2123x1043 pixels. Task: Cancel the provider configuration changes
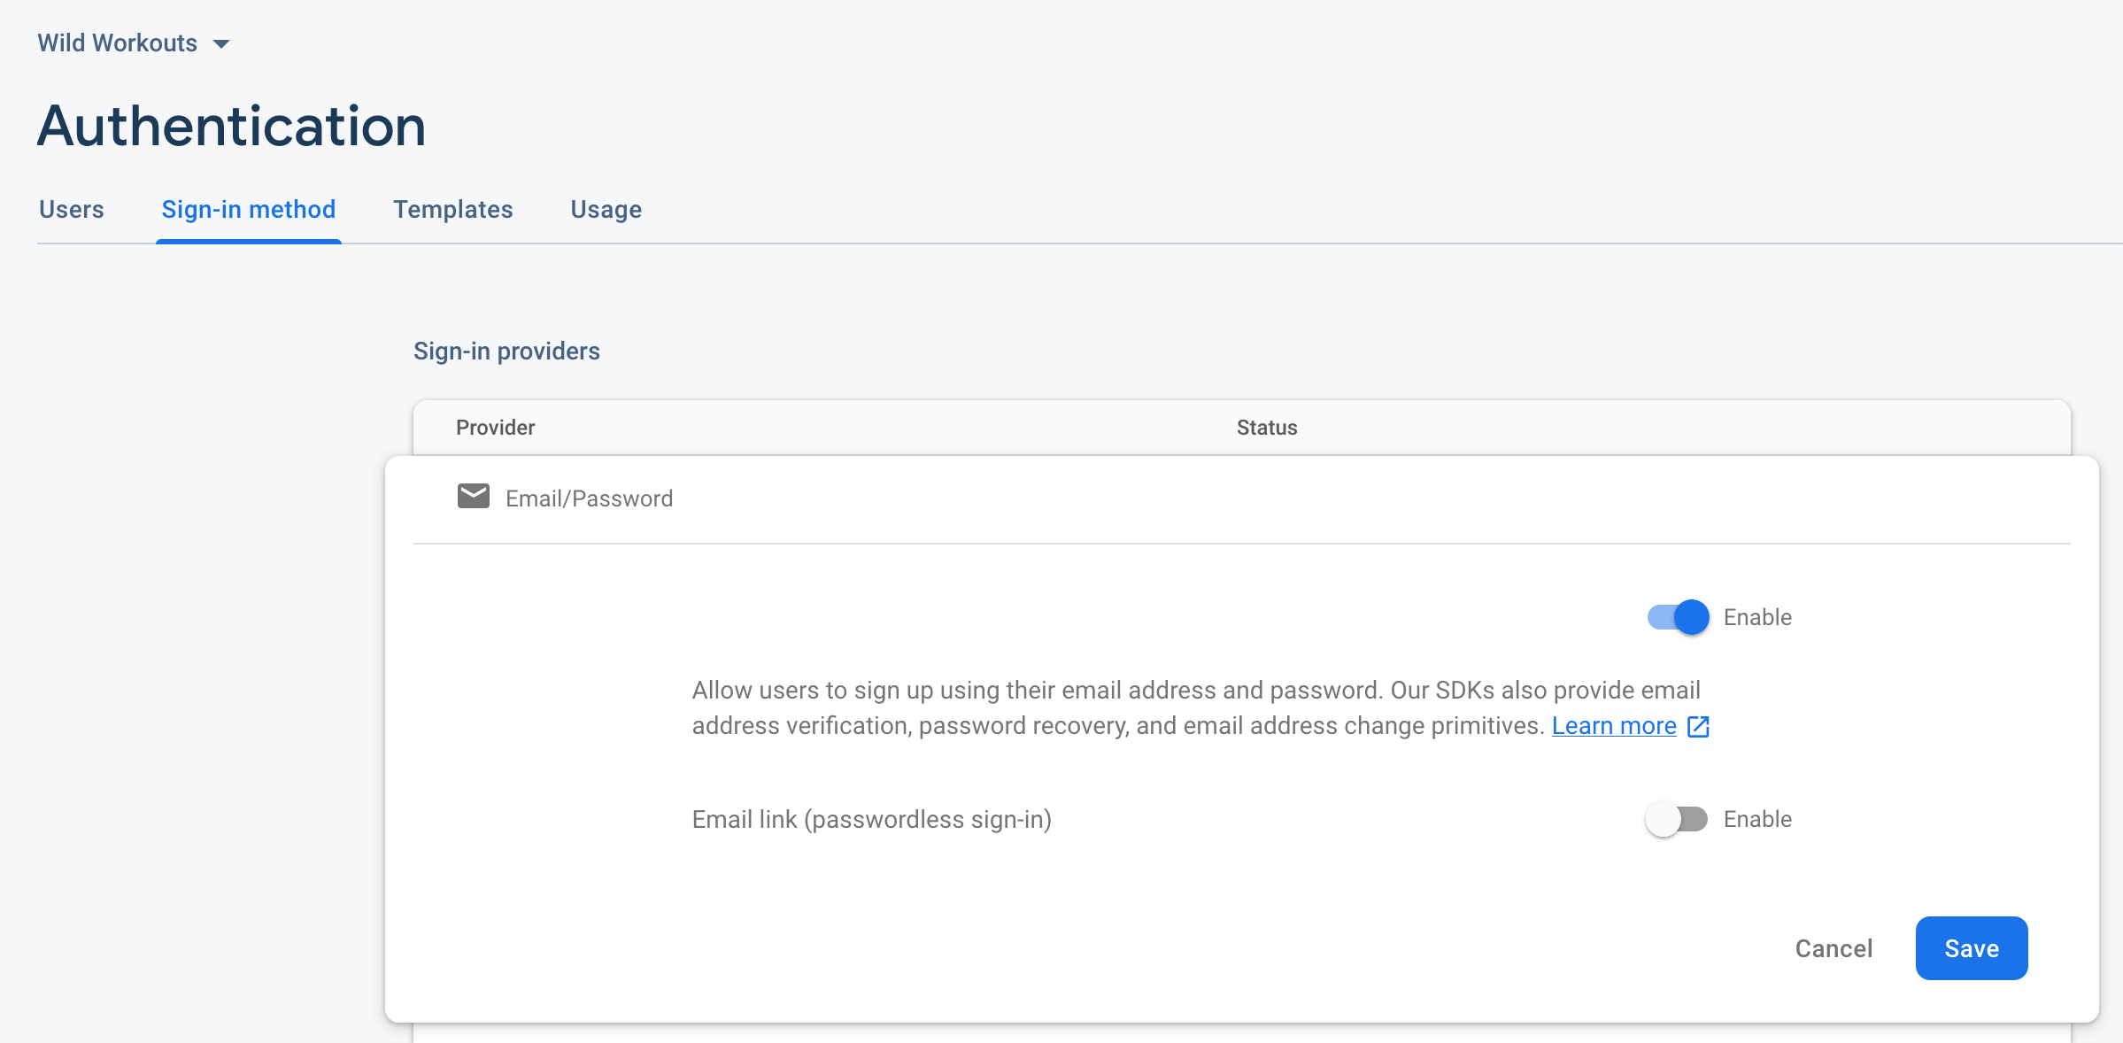pos(1833,948)
